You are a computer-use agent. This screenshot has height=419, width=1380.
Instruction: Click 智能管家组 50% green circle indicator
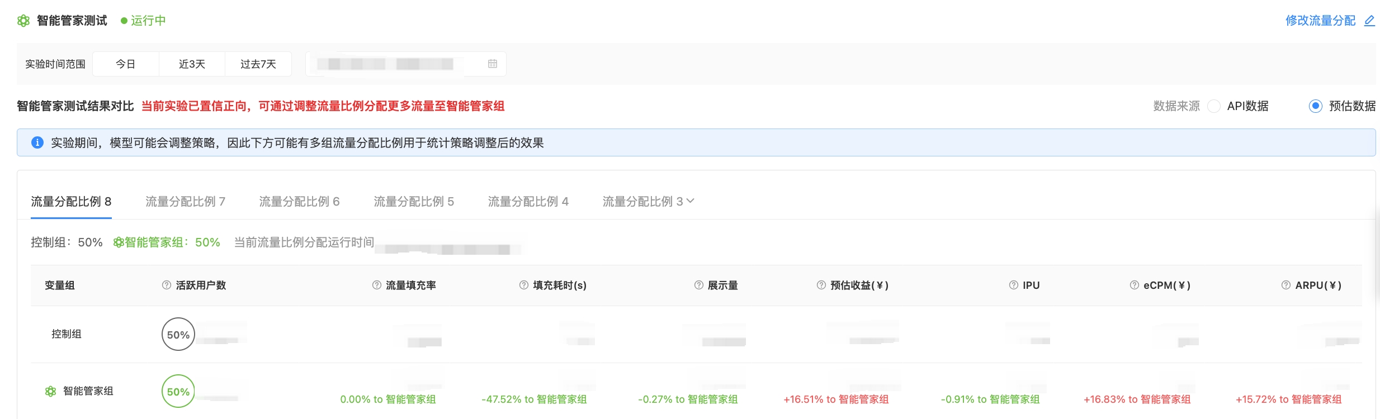pyautogui.click(x=178, y=391)
